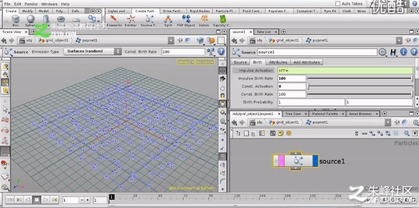The image size is (419, 208).
Task: Play the animation forward
Action: pos(46,200)
